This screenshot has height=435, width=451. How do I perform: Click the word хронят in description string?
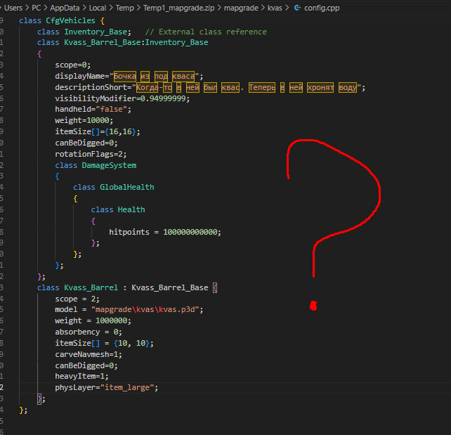tap(320, 87)
